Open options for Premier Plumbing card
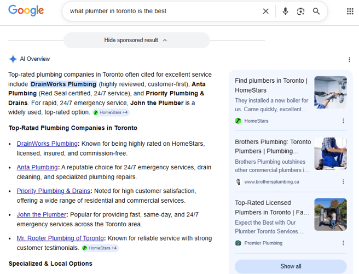 [343, 243]
